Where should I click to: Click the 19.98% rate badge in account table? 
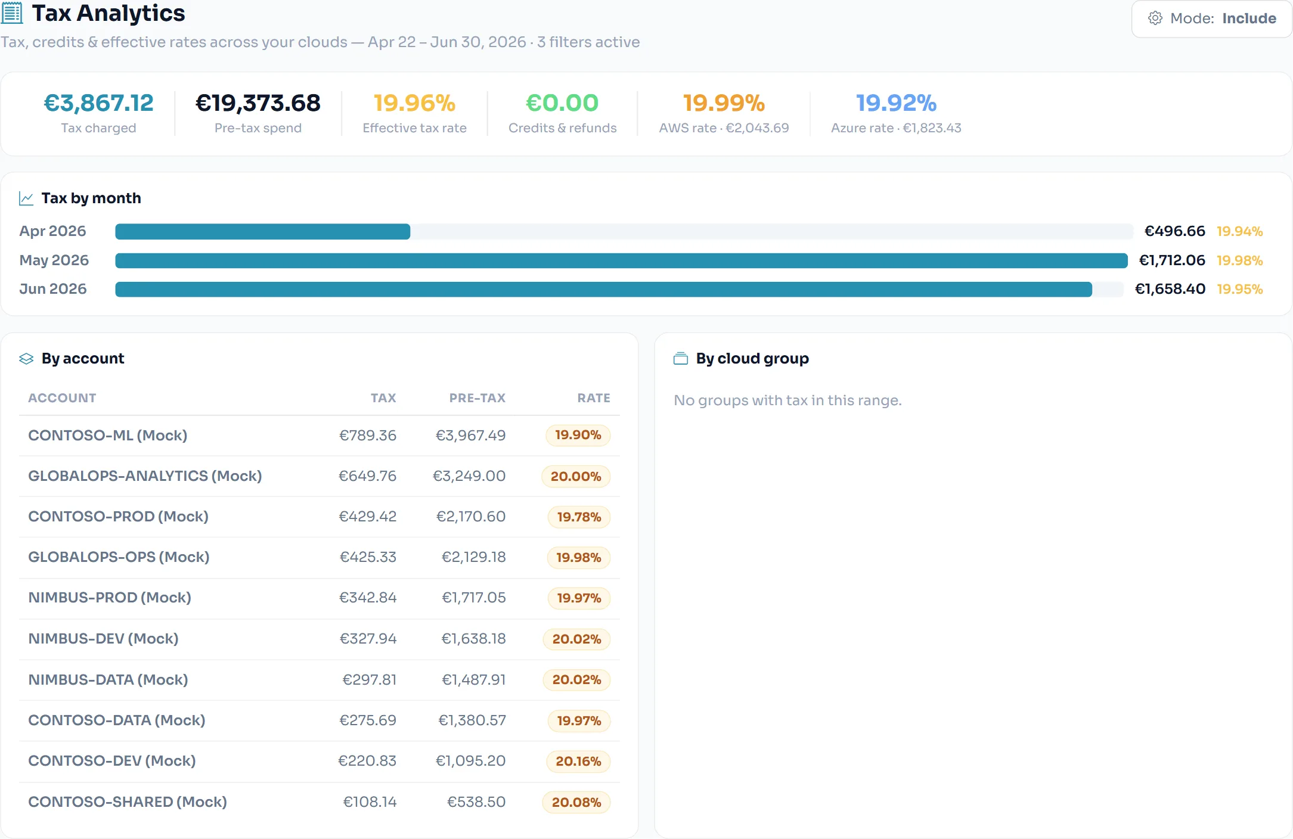pos(578,558)
